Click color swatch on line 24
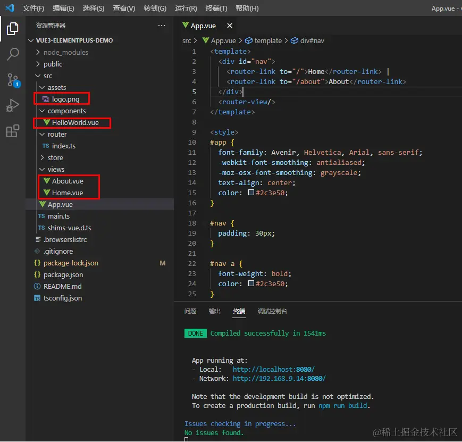The width and height of the screenshot is (462, 442). [x=251, y=283]
